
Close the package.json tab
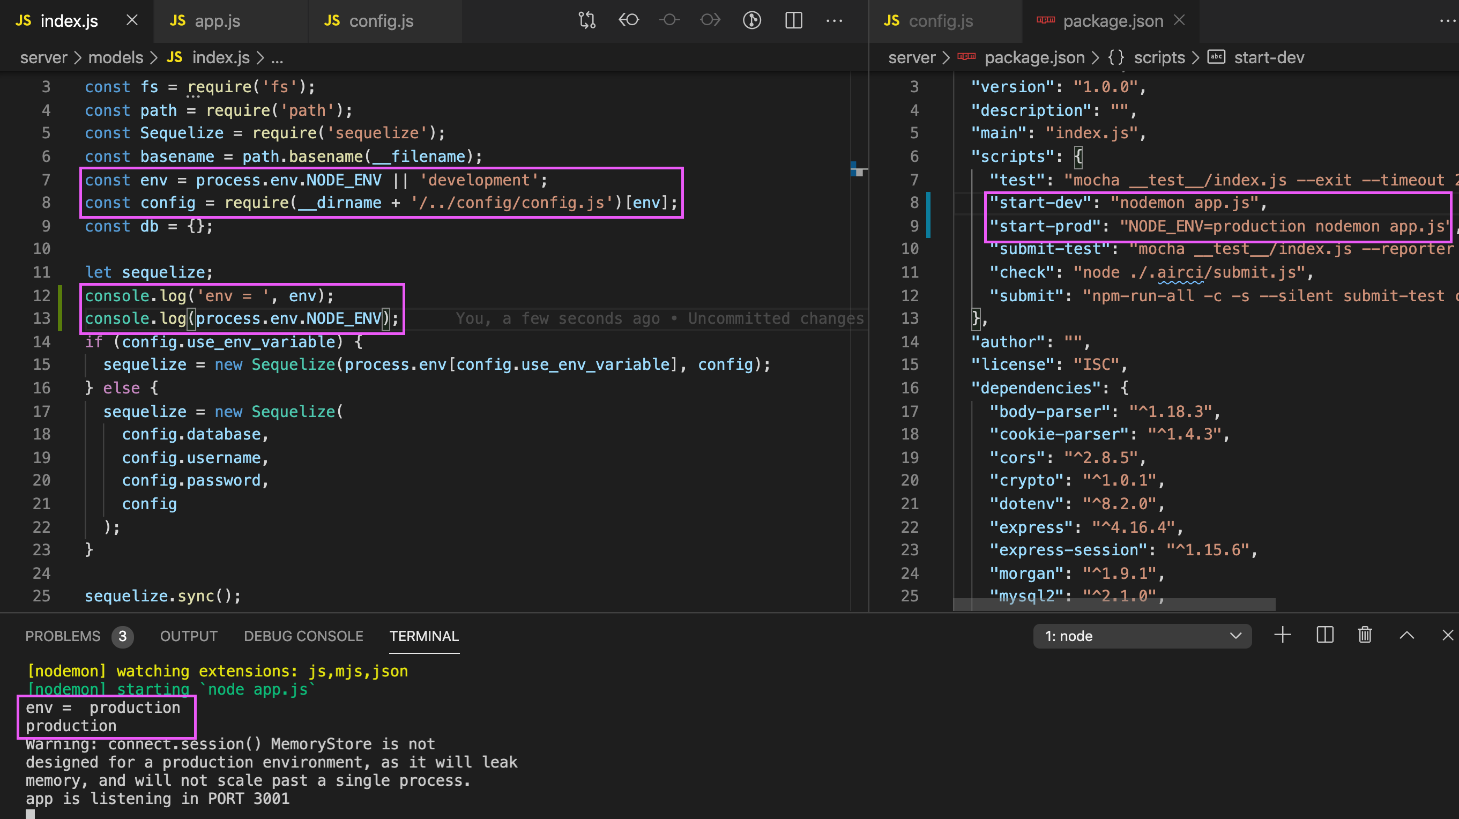tap(1179, 20)
